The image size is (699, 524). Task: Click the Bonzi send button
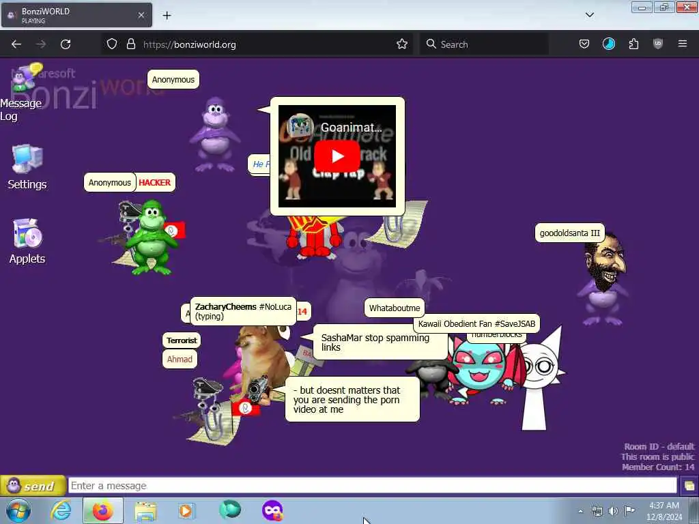pos(33,486)
